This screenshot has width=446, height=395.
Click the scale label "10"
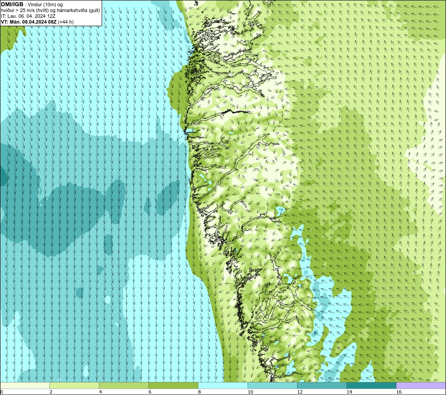[250, 392]
